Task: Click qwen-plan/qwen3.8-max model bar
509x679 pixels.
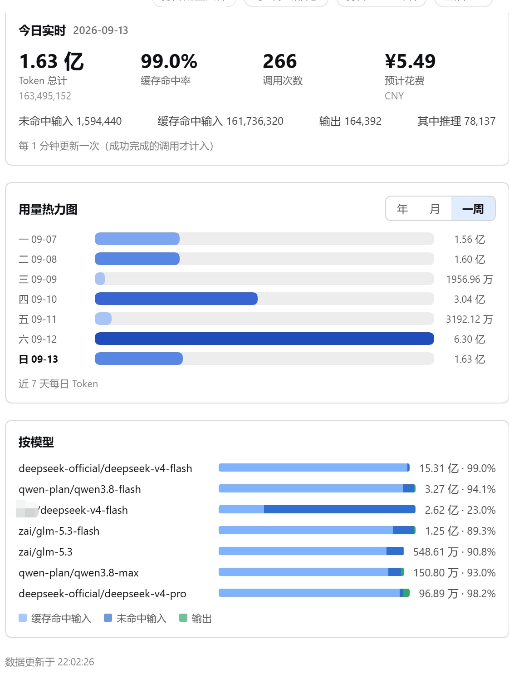Action: point(311,572)
